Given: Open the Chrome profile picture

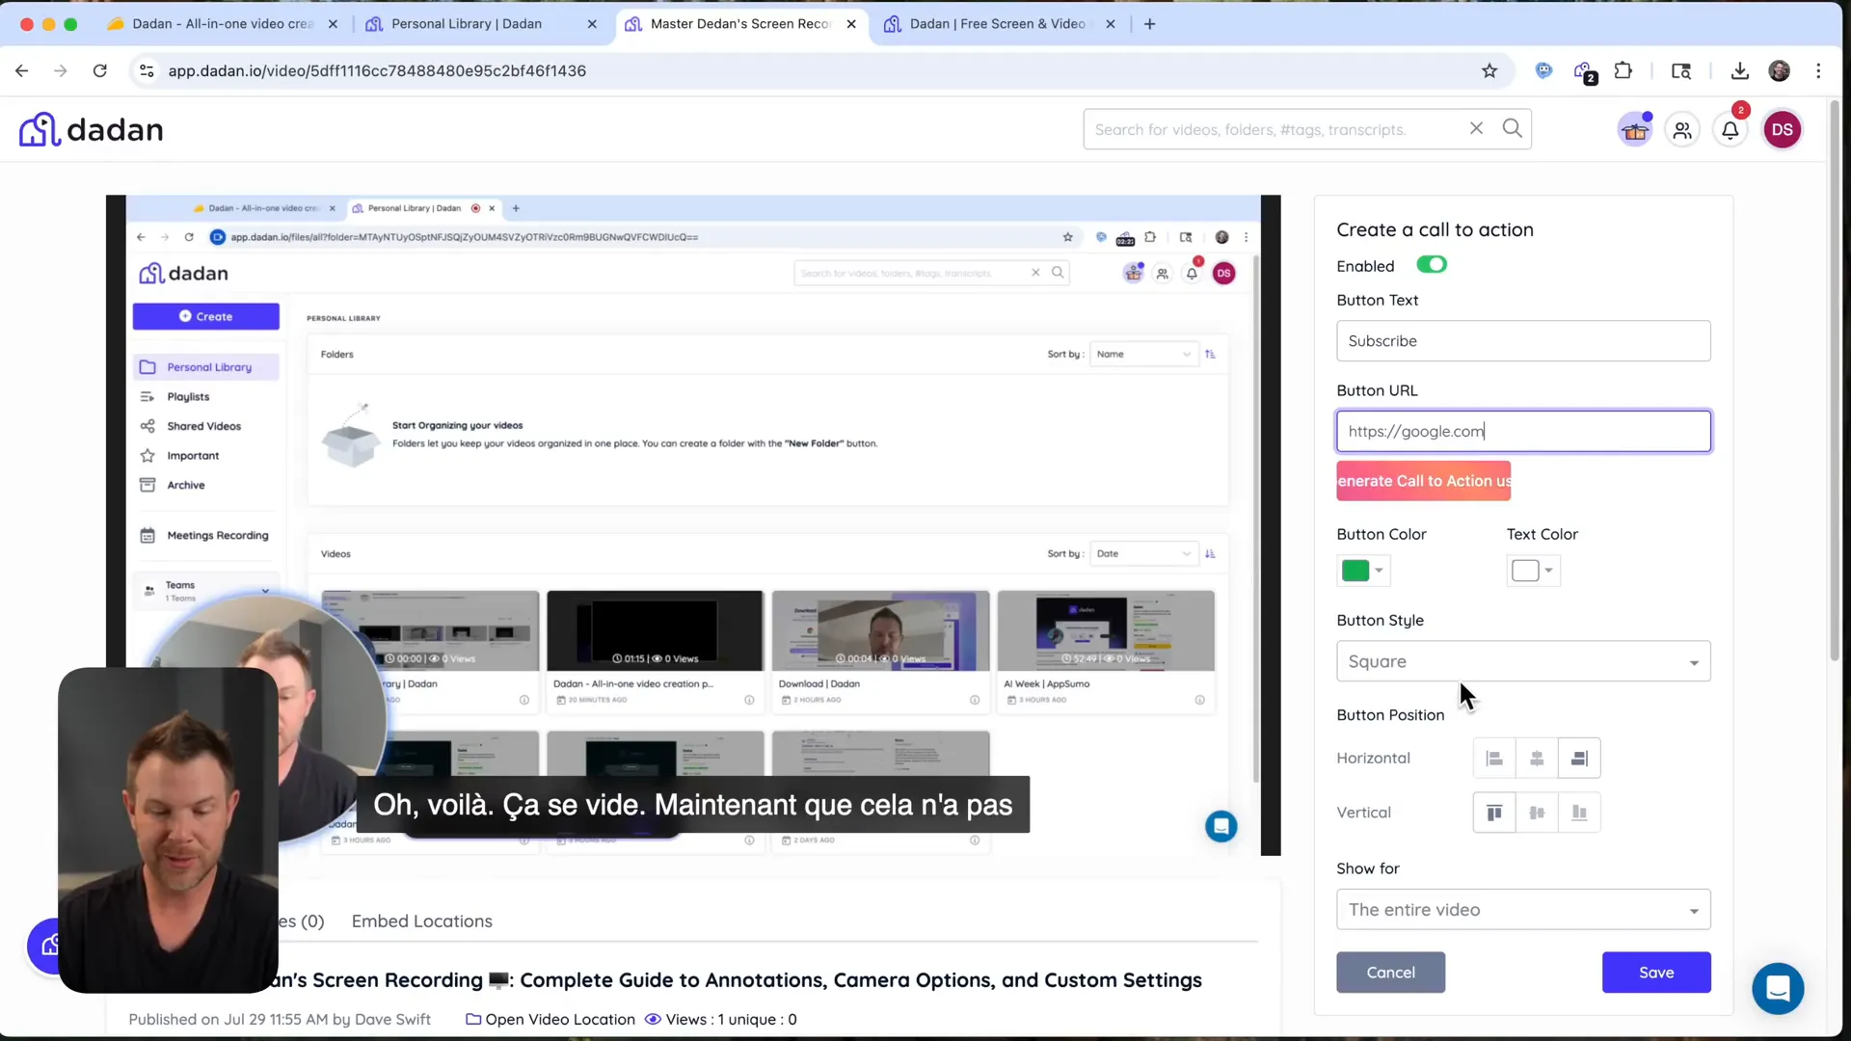Looking at the screenshot, I should coord(1779,70).
